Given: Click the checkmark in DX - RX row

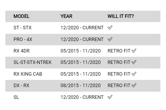Looking at the screenshot, I should pyautogui.click(x=134, y=85).
